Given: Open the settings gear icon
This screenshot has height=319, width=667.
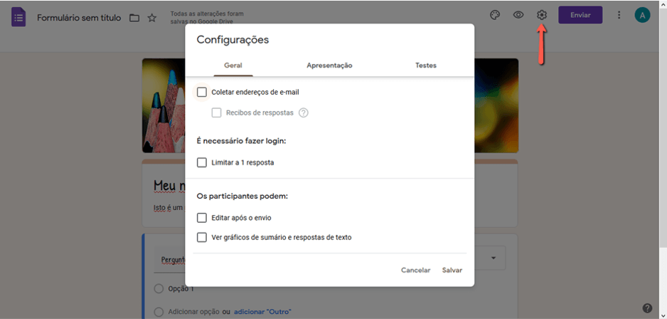Looking at the screenshot, I should click(x=542, y=15).
